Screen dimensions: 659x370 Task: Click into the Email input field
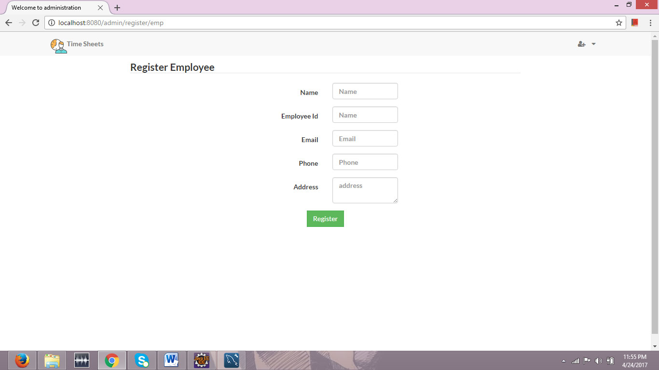(x=365, y=138)
